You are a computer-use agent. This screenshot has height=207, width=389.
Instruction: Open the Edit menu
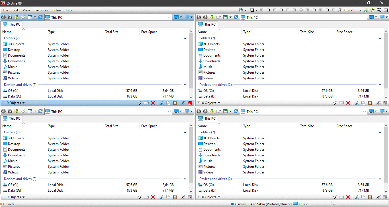pos(15,10)
